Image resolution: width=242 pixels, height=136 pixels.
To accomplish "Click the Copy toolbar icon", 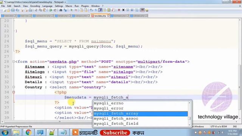I will click(40, 10).
